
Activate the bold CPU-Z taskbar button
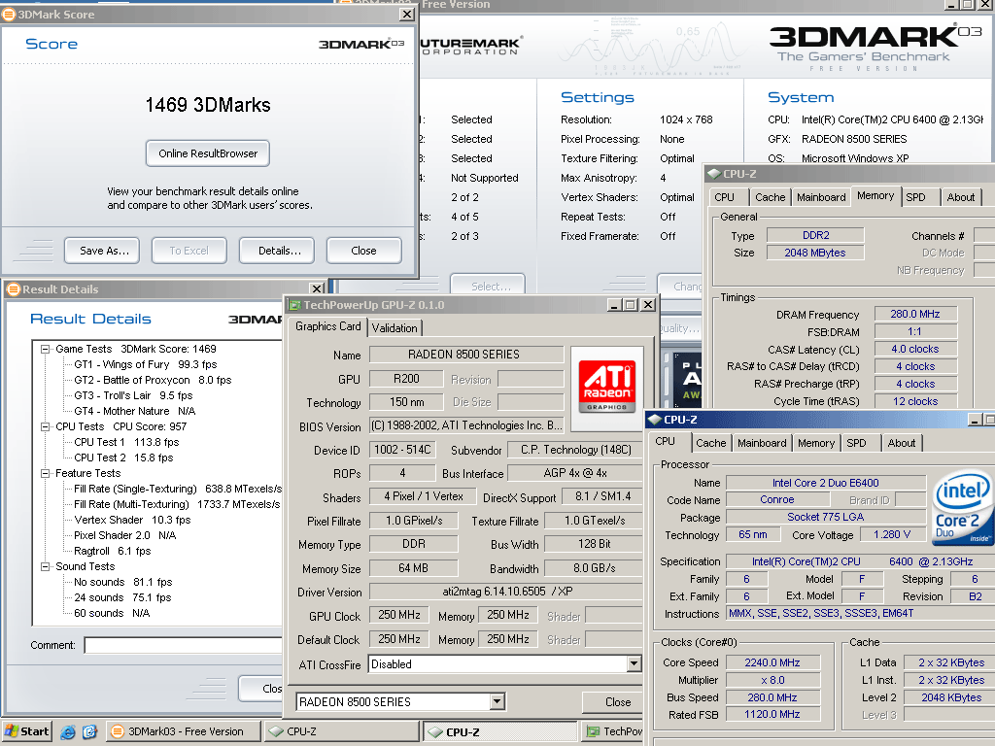[x=499, y=731]
